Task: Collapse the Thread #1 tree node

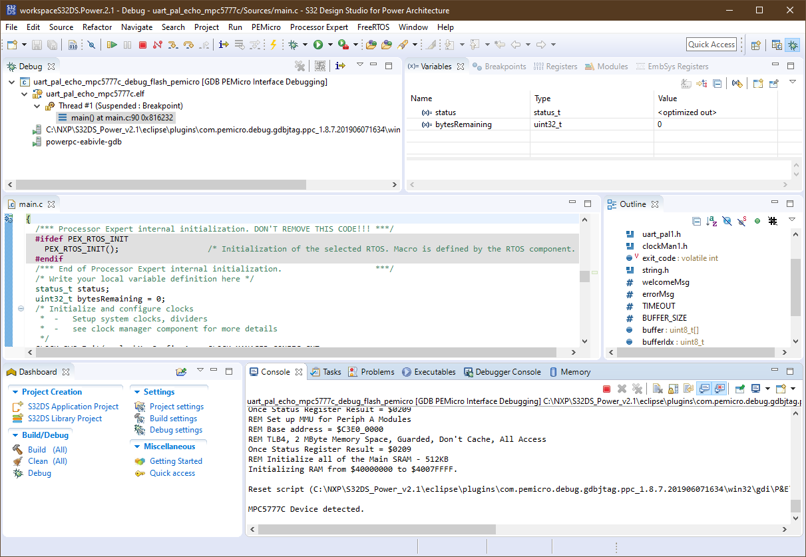Action: coord(37,106)
